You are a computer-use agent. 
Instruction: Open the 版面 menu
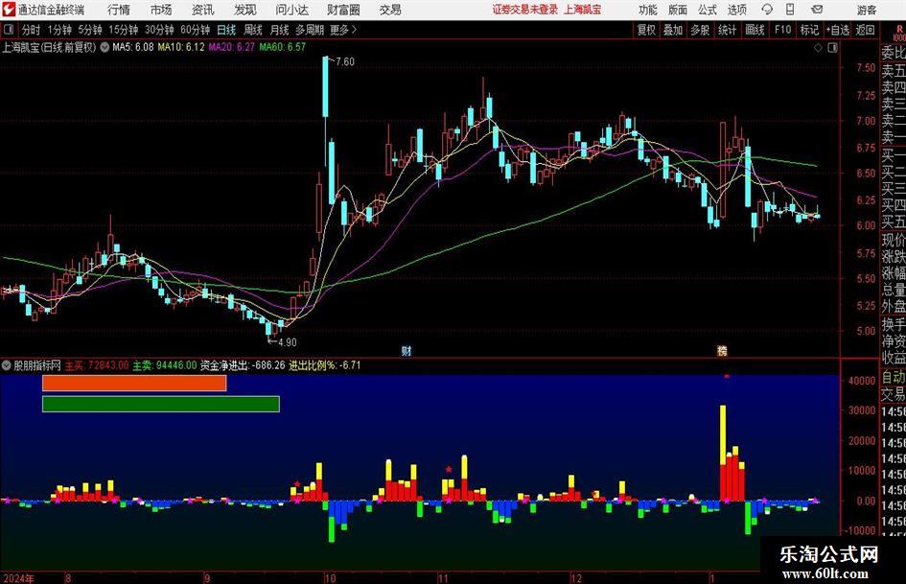coord(678,10)
